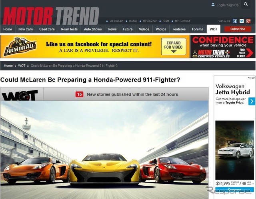This screenshot has height=199, width=256.
Task: Click the Legal link in Volkswagen ad
Action: (x=251, y=78)
